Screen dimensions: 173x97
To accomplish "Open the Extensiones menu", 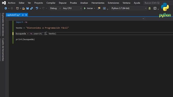I will [x=114, y=3].
